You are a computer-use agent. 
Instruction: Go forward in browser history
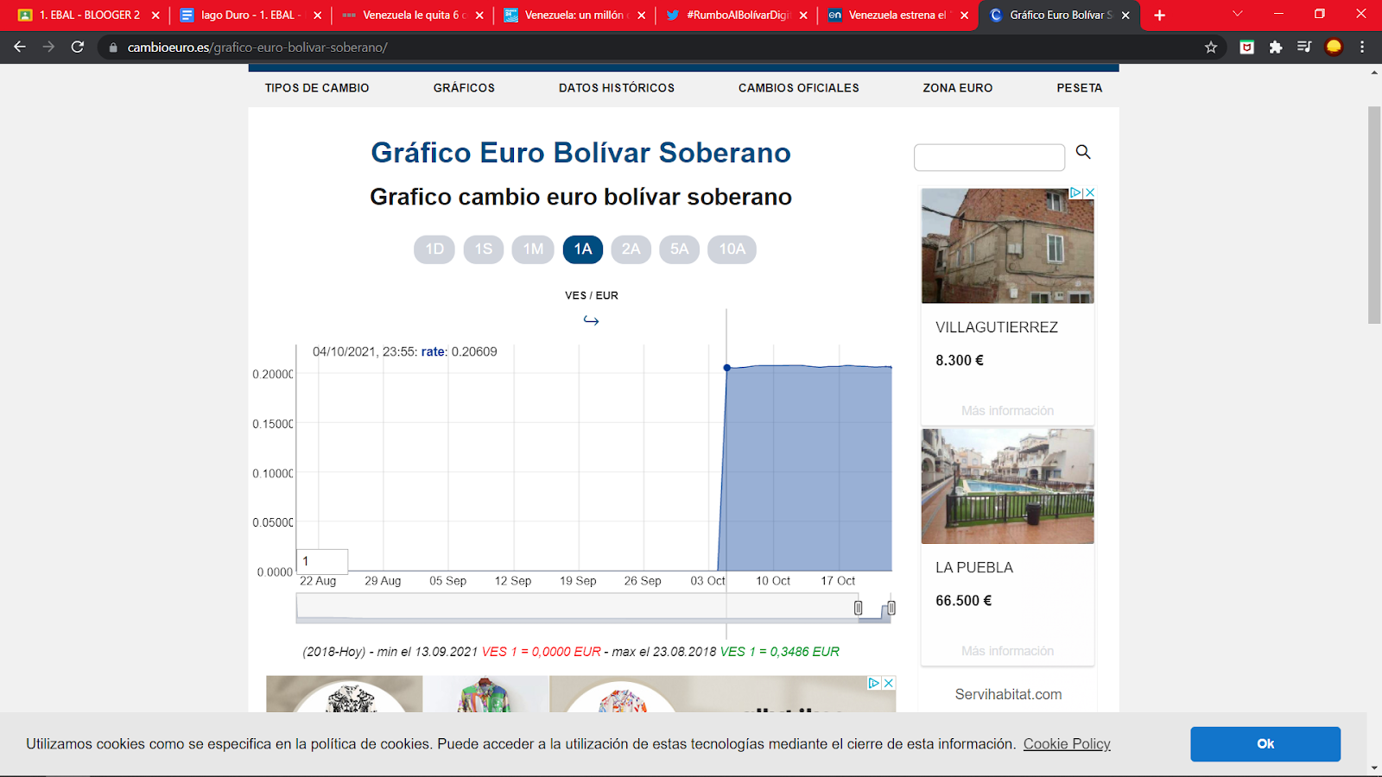(x=48, y=47)
